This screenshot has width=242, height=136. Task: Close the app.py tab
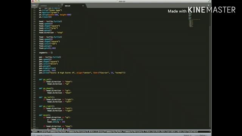(83, 6)
